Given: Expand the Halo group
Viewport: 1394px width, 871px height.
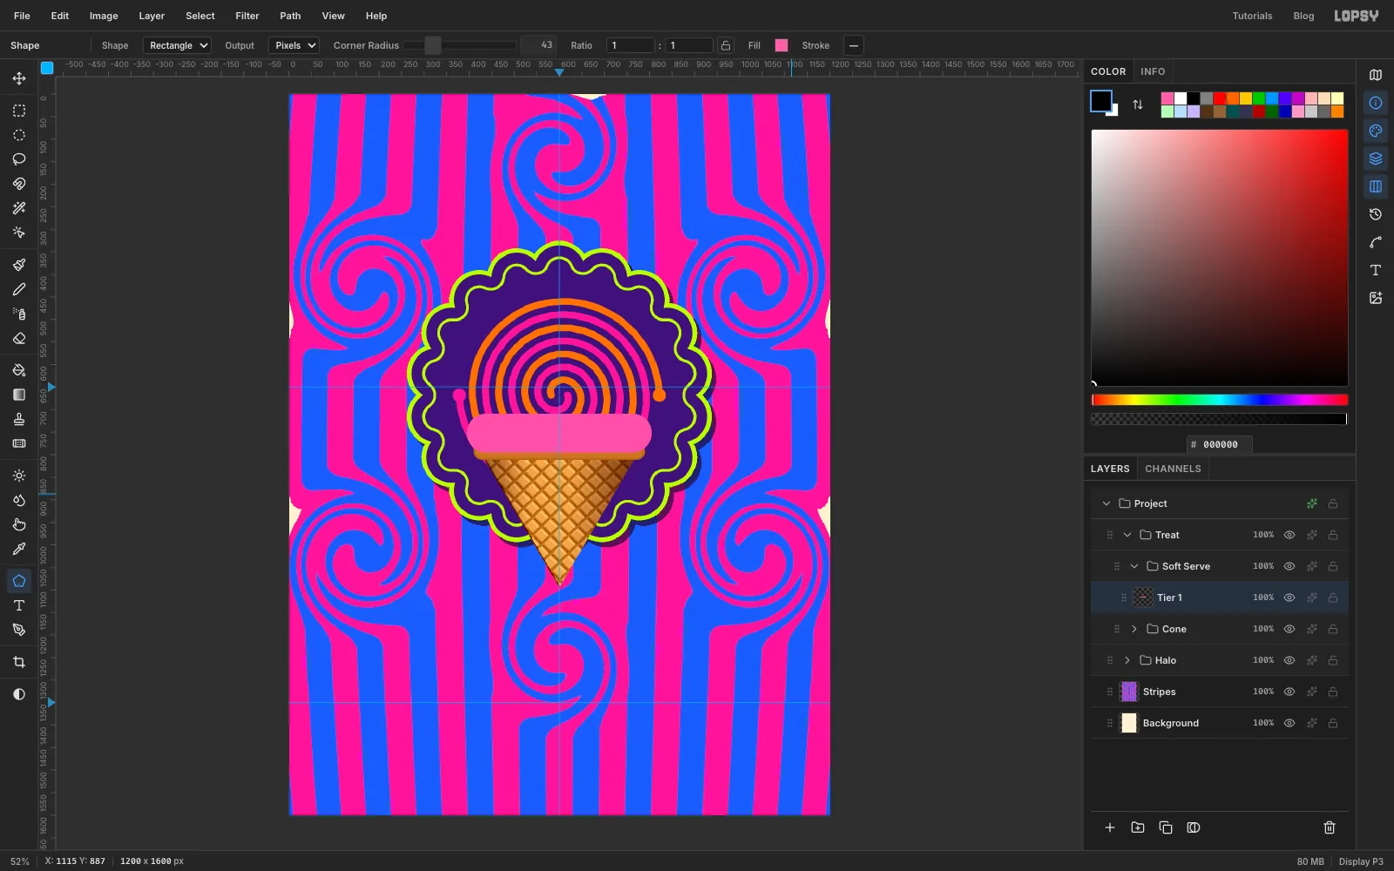Looking at the screenshot, I should pyautogui.click(x=1127, y=660).
